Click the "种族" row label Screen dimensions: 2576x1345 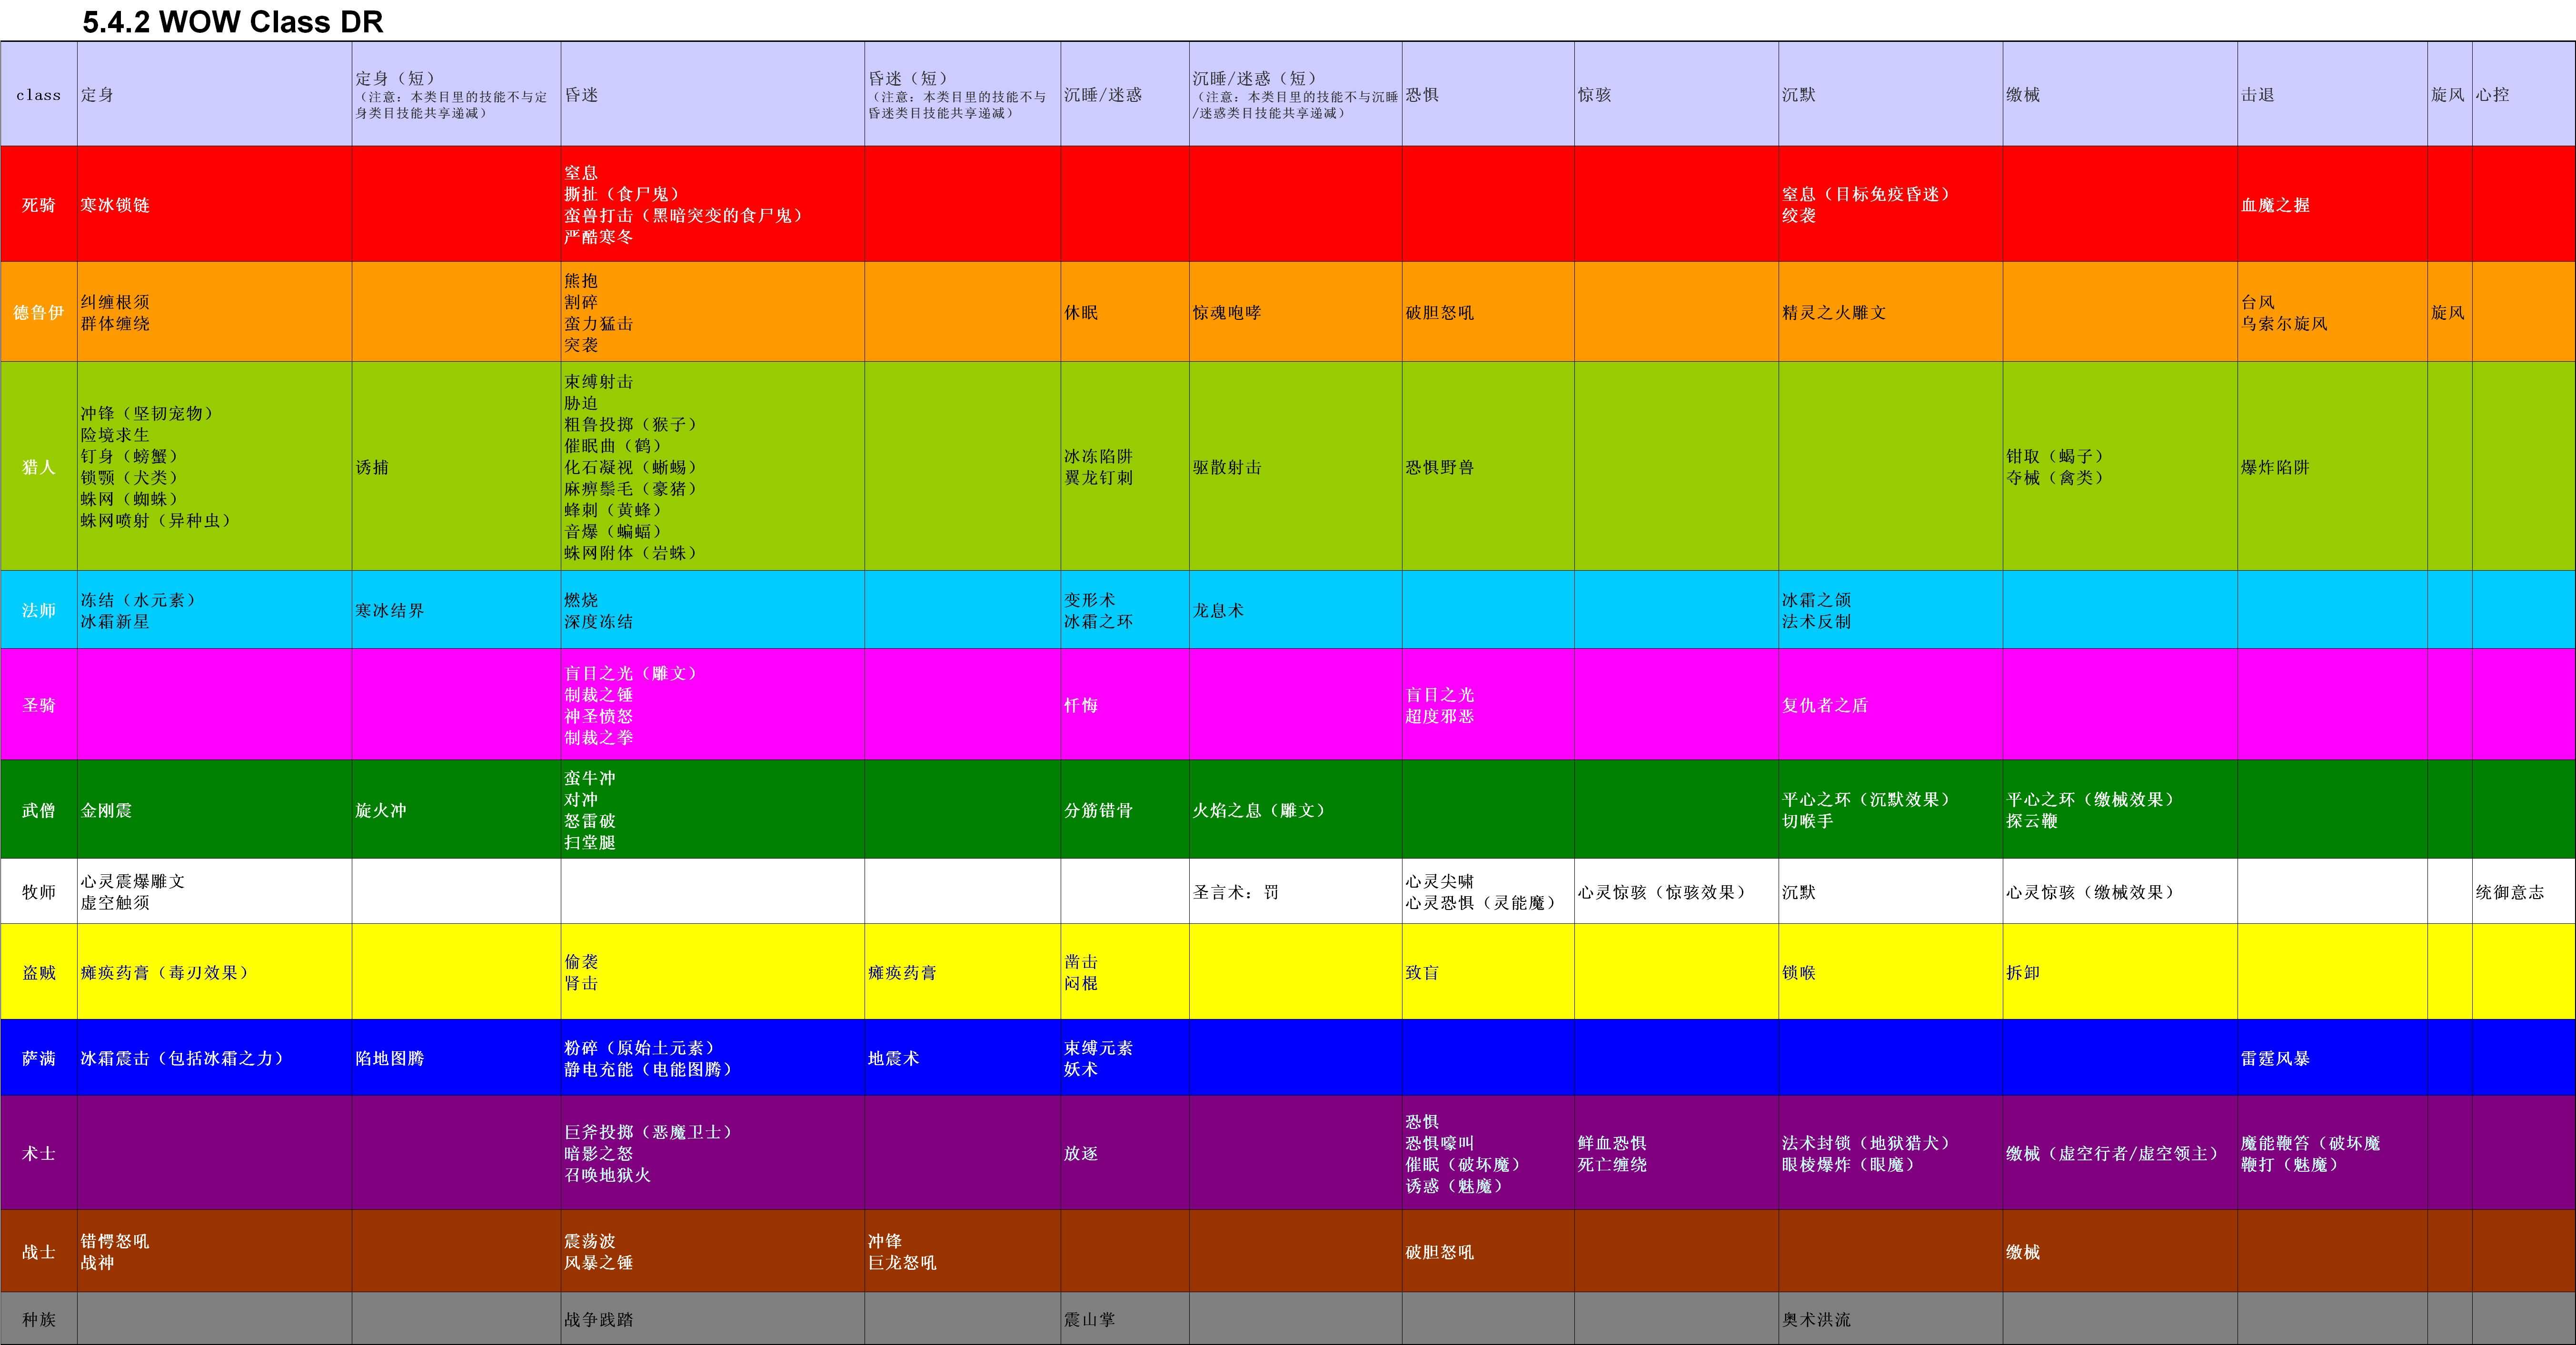(x=39, y=1319)
